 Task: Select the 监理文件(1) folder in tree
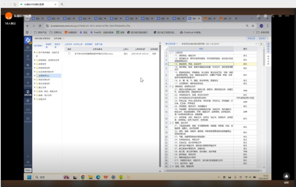pos(43,75)
